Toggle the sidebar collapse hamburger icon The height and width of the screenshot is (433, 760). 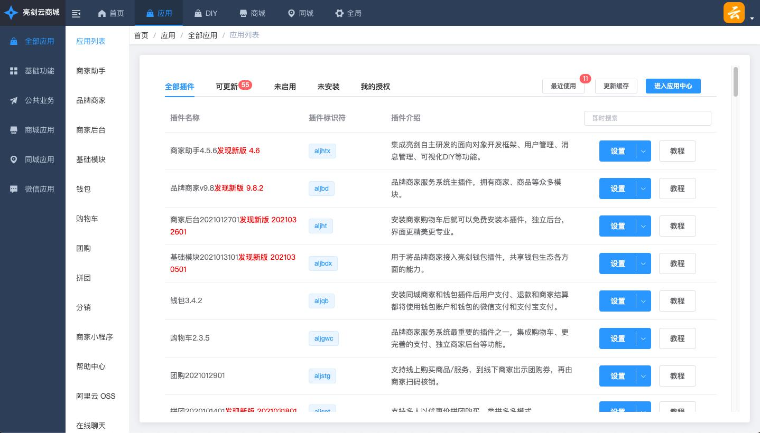pyautogui.click(x=76, y=13)
